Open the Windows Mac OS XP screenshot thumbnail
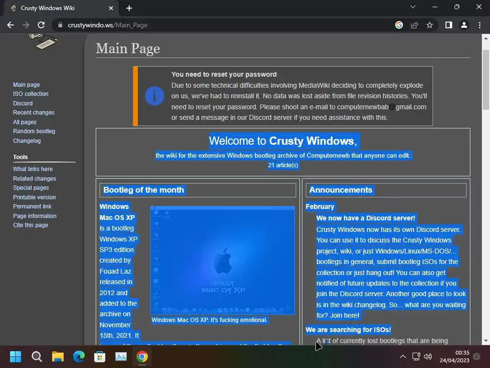 [x=223, y=260]
